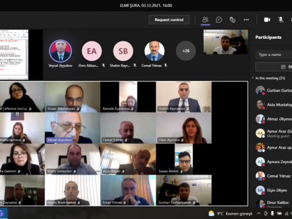292x219 pixels.
Task: Select Elnur Xəlilov organizer row
Action: pyautogui.click(x=273, y=203)
